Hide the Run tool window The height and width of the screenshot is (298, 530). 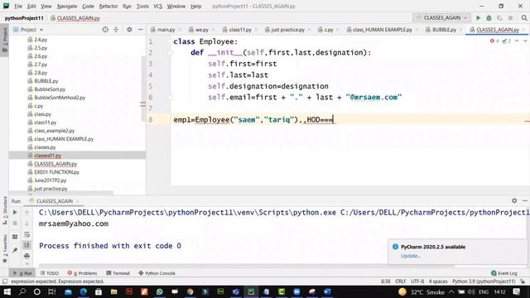pyautogui.click(x=524, y=200)
